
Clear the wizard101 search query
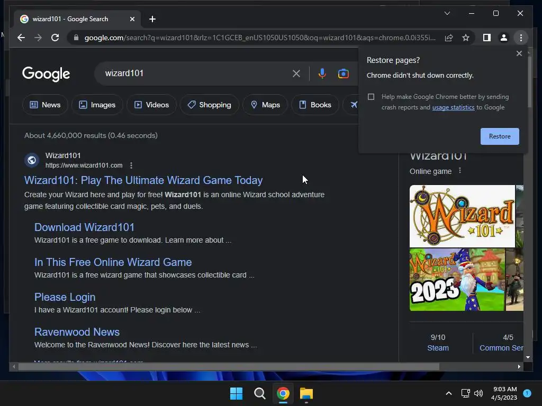pyautogui.click(x=296, y=73)
